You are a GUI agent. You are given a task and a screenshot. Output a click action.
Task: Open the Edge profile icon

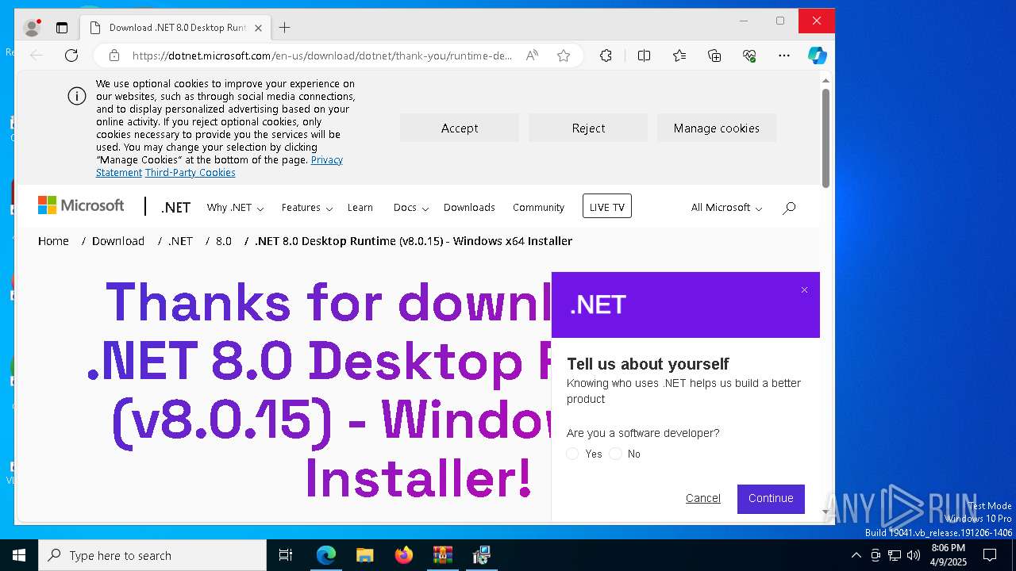pos(32,28)
